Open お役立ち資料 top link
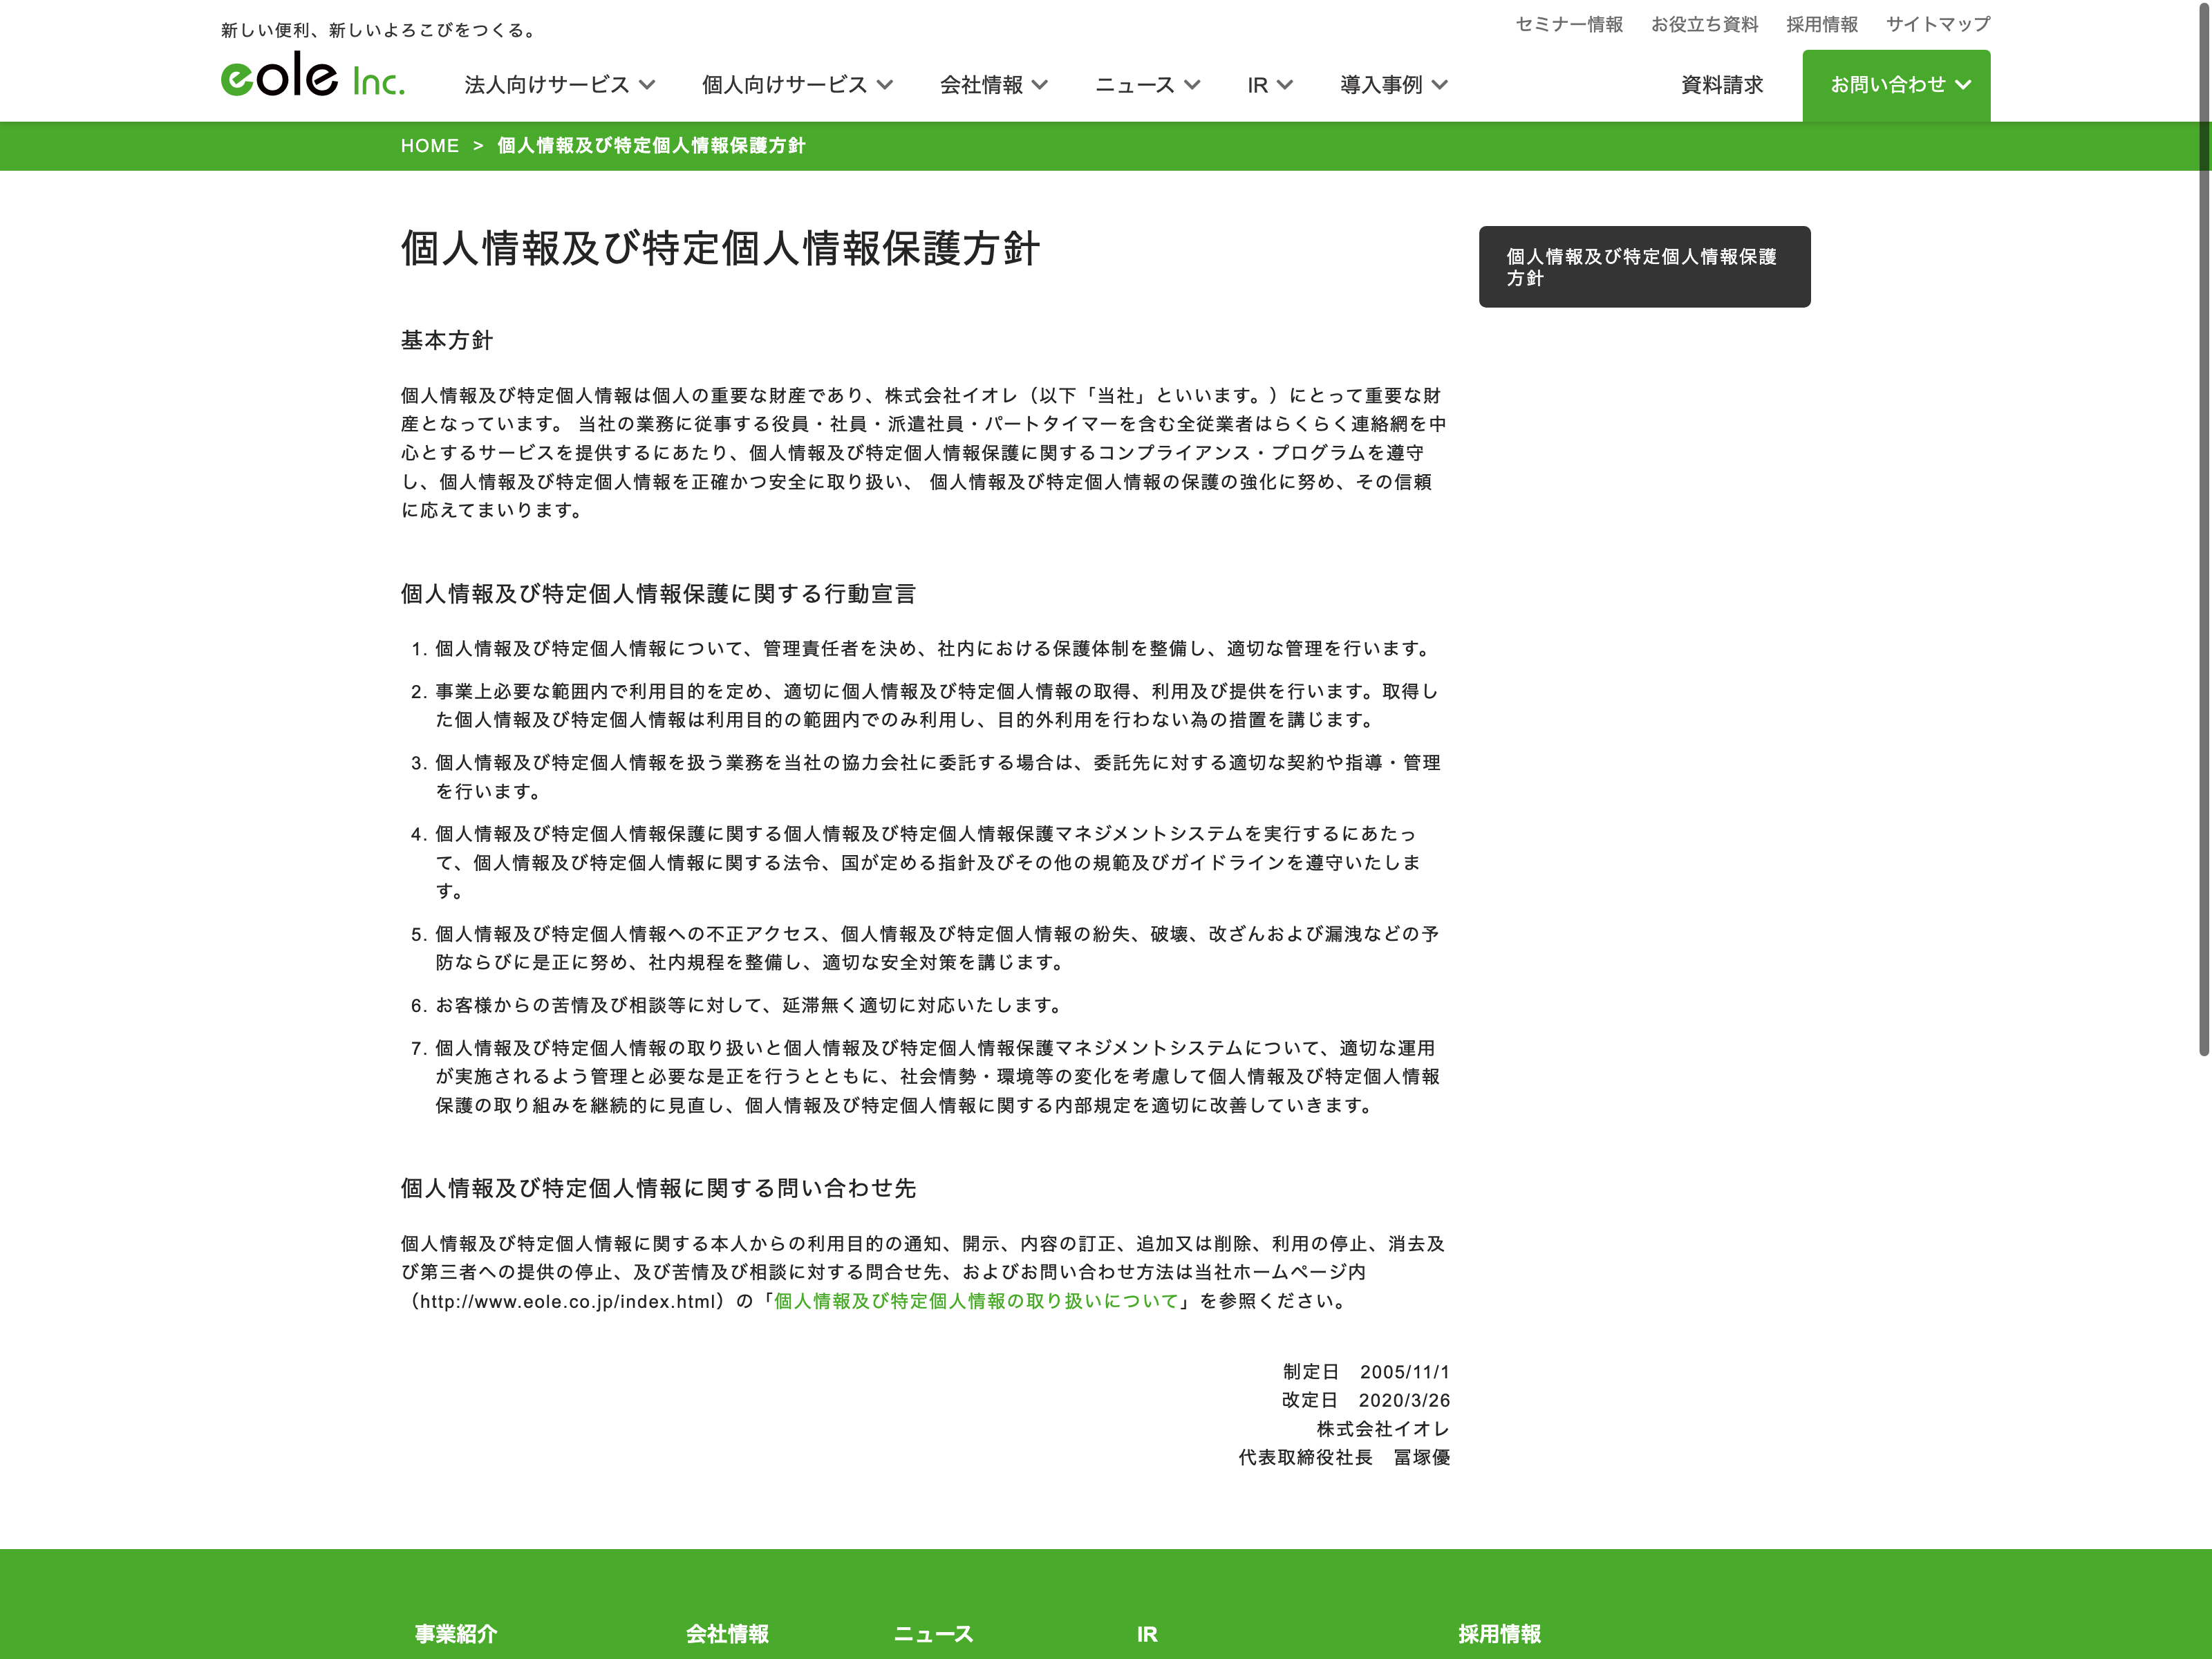 coord(1704,24)
